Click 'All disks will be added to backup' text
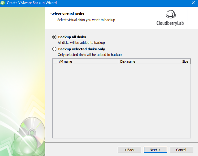The image size is (198, 156). 81,43
